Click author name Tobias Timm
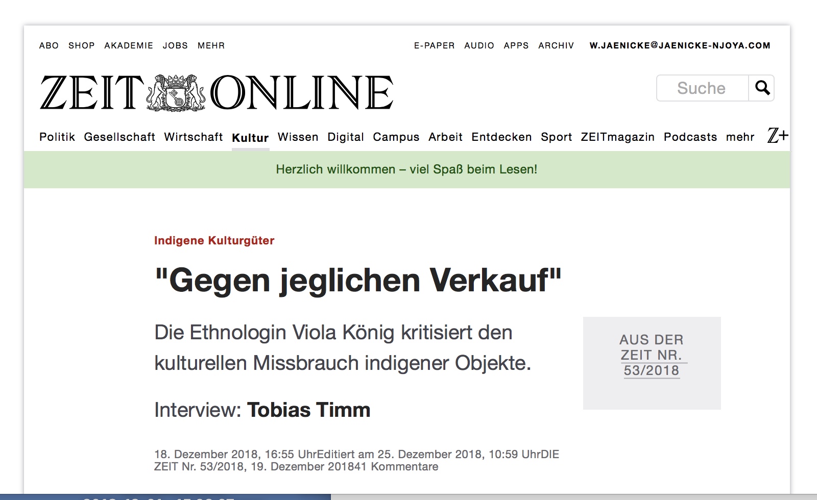Viewport: 817px width, 500px height. (309, 410)
